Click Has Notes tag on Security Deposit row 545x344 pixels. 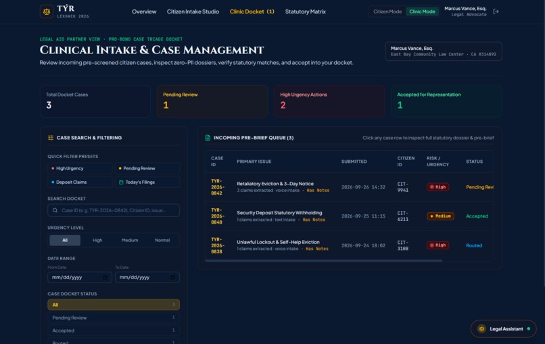pyautogui.click(x=314, y=220)
